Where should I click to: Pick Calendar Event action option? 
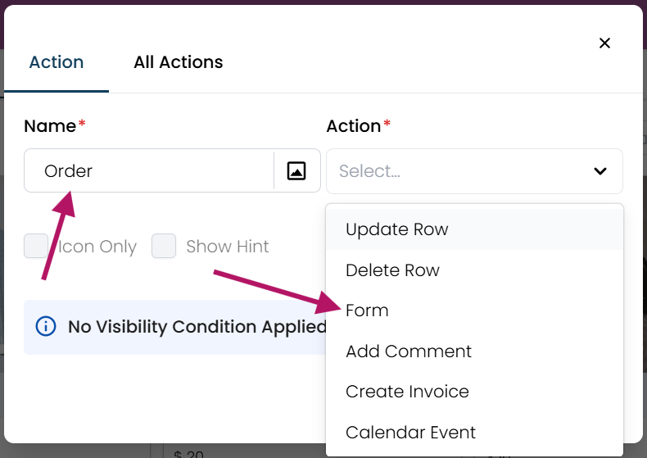(410, 432)
